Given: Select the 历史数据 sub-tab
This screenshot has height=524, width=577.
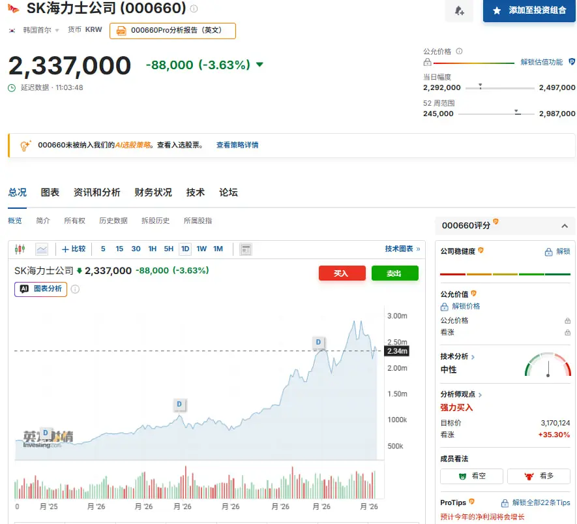Looking at the screenshot, I should (x=113, y=221).
